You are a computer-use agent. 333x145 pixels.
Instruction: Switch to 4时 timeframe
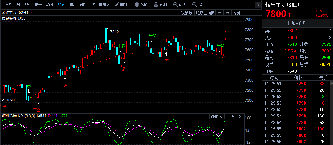click(x=72, y=5)
